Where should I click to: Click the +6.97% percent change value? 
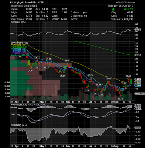point(128,9)
